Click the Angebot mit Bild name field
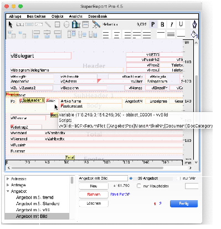This screenshot has width=221, height=229. tap(103, 179)
